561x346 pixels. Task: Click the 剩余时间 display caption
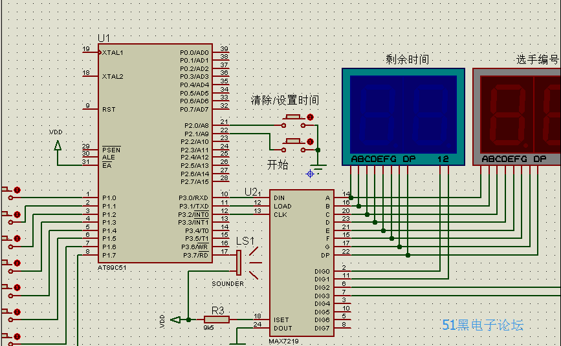(x=407, y=59)
